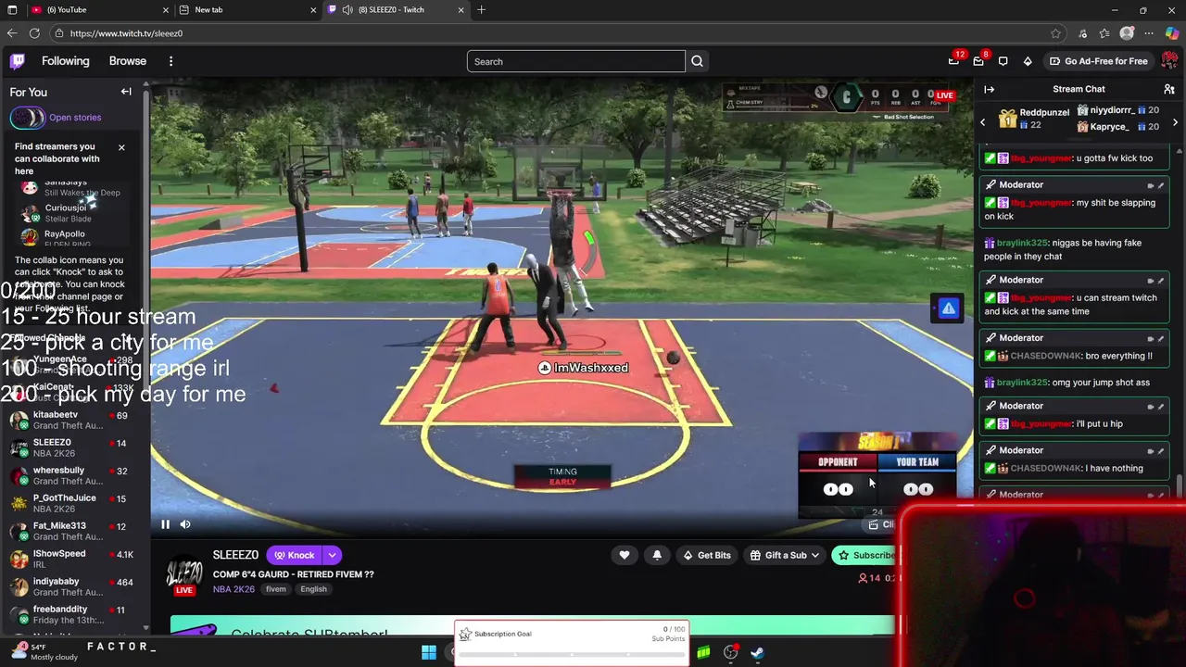Open the browser favorites list icon
This screenshot has height=667, width=1186.
(1104, 33)
